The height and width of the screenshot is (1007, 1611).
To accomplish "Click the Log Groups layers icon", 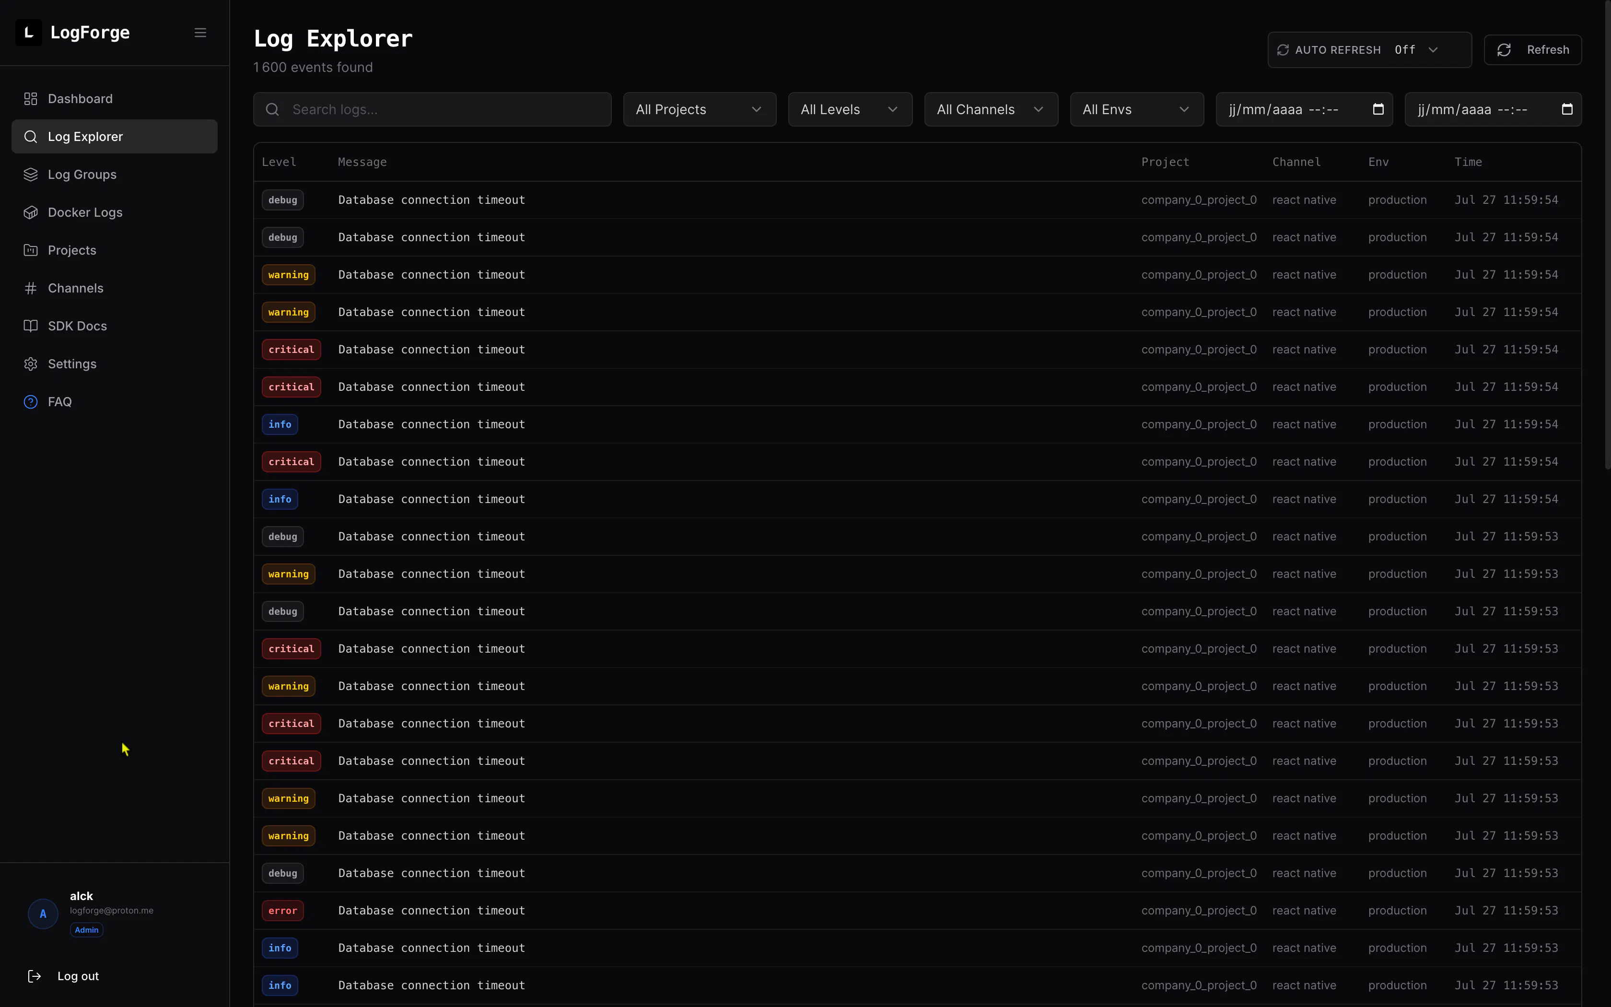I will pos(31,175).
